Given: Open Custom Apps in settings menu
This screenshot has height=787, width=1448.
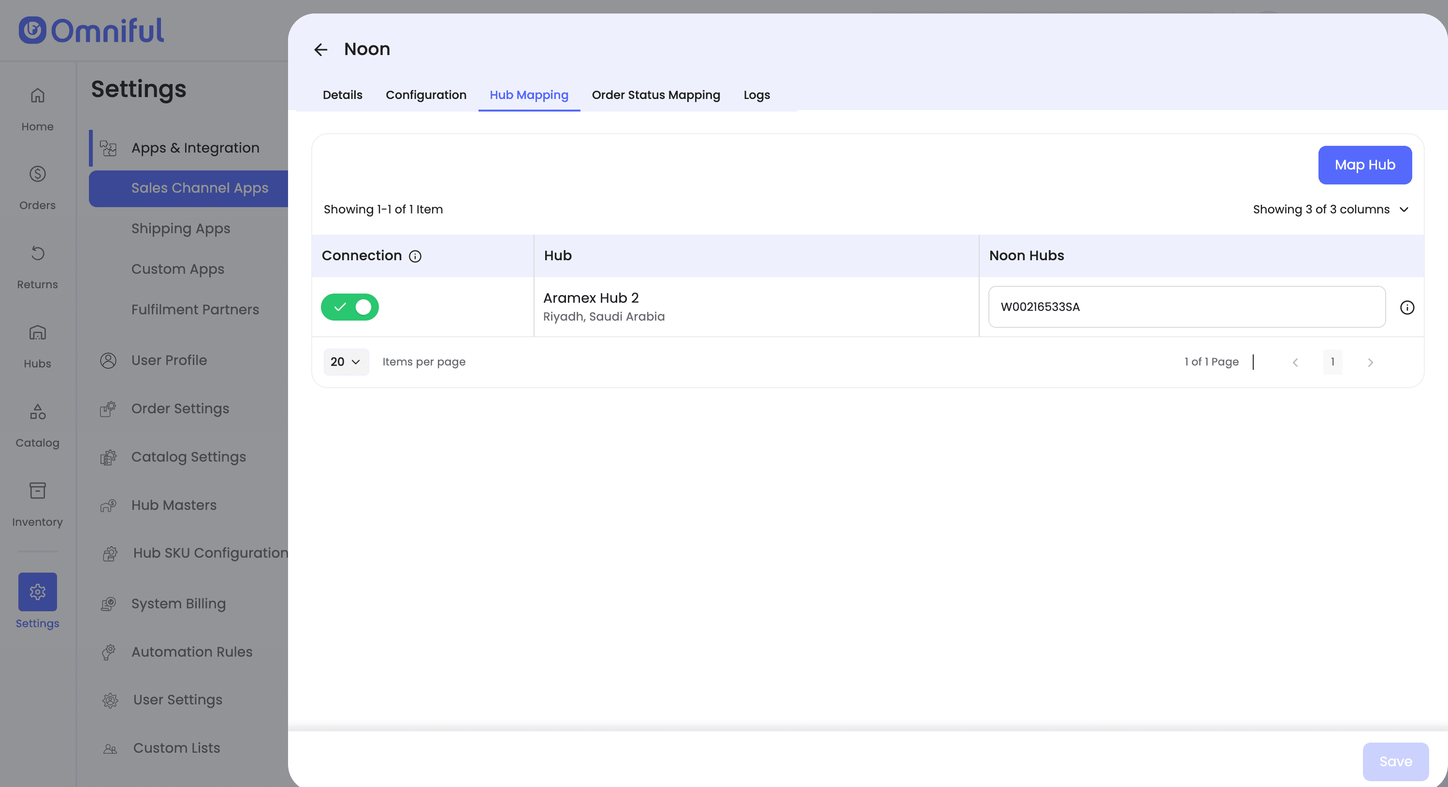Looking at the screenshot, I should [178, 269].
